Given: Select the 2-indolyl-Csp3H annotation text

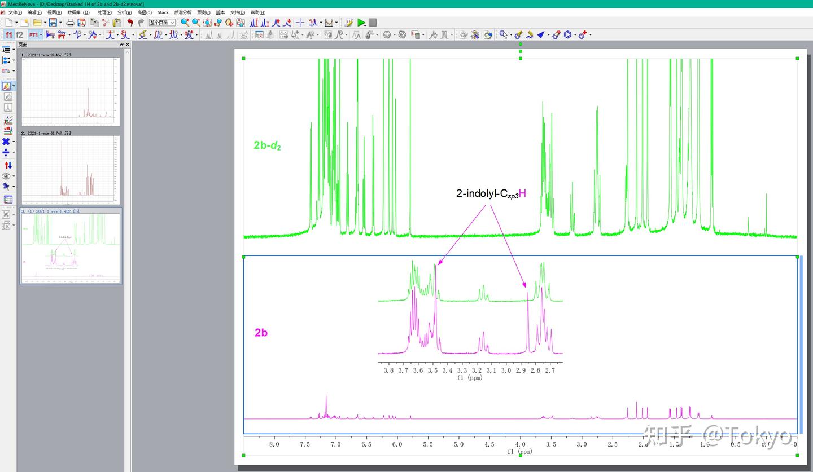Looking at the screenshot, I should [491, 194].
